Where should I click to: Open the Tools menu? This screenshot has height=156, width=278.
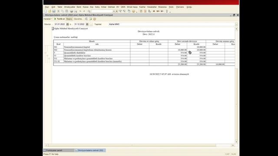pos(171,7)
